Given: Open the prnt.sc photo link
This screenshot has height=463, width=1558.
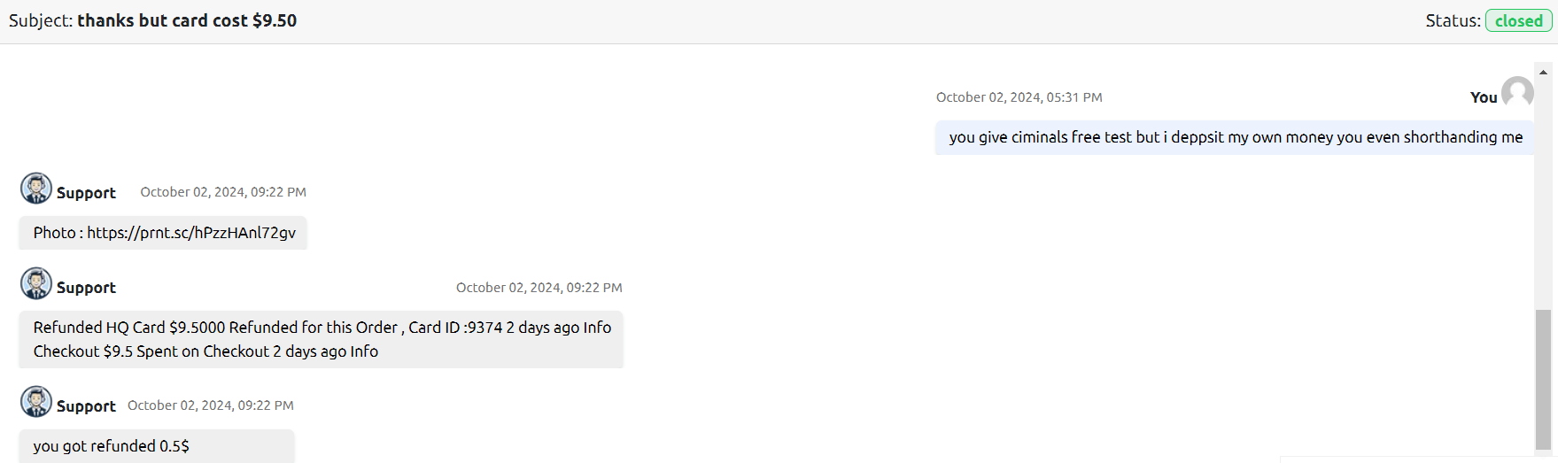Looking at the screenshot, I should pyautogui.click(x=191, y=233).
